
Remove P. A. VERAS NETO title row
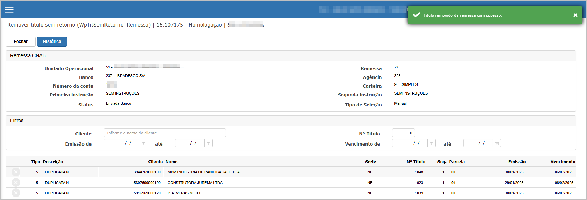[16, 193]
